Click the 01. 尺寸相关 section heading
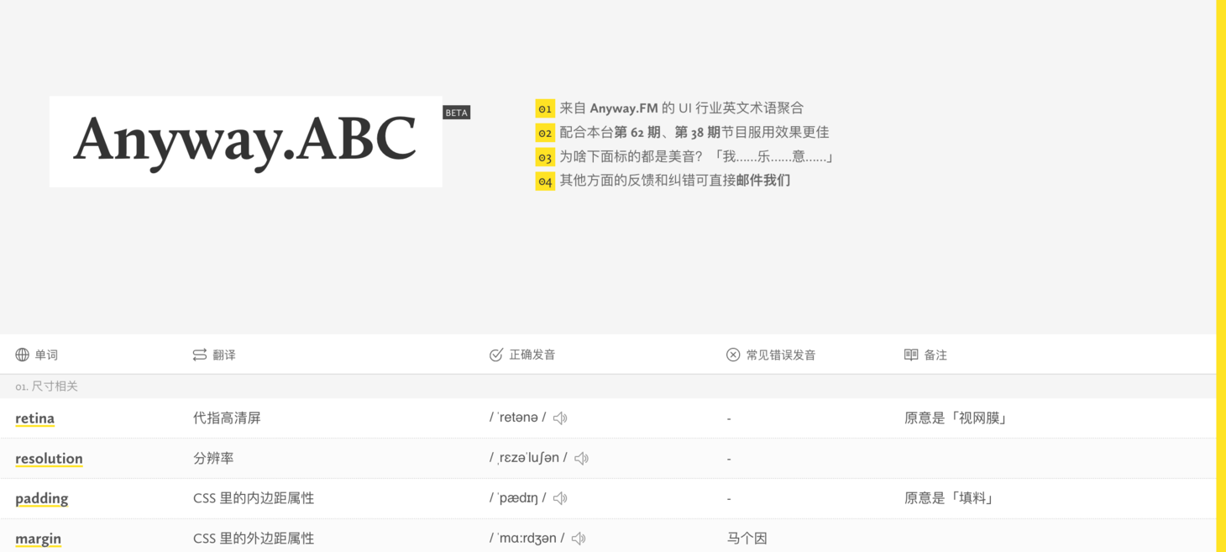The width and height of the screenshot is (1226, 552). (x=47, y=386)
